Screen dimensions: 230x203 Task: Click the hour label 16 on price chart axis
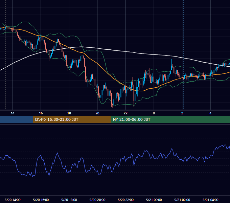click(x=41, y=113)
